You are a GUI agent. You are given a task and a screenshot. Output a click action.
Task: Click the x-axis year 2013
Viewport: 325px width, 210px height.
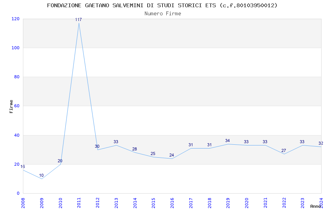(x=116, y=203)
